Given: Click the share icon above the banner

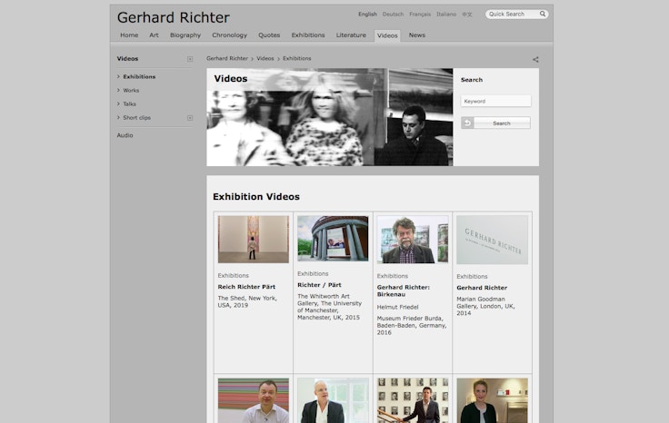Looking at the screenshot, I should (535, 59).
